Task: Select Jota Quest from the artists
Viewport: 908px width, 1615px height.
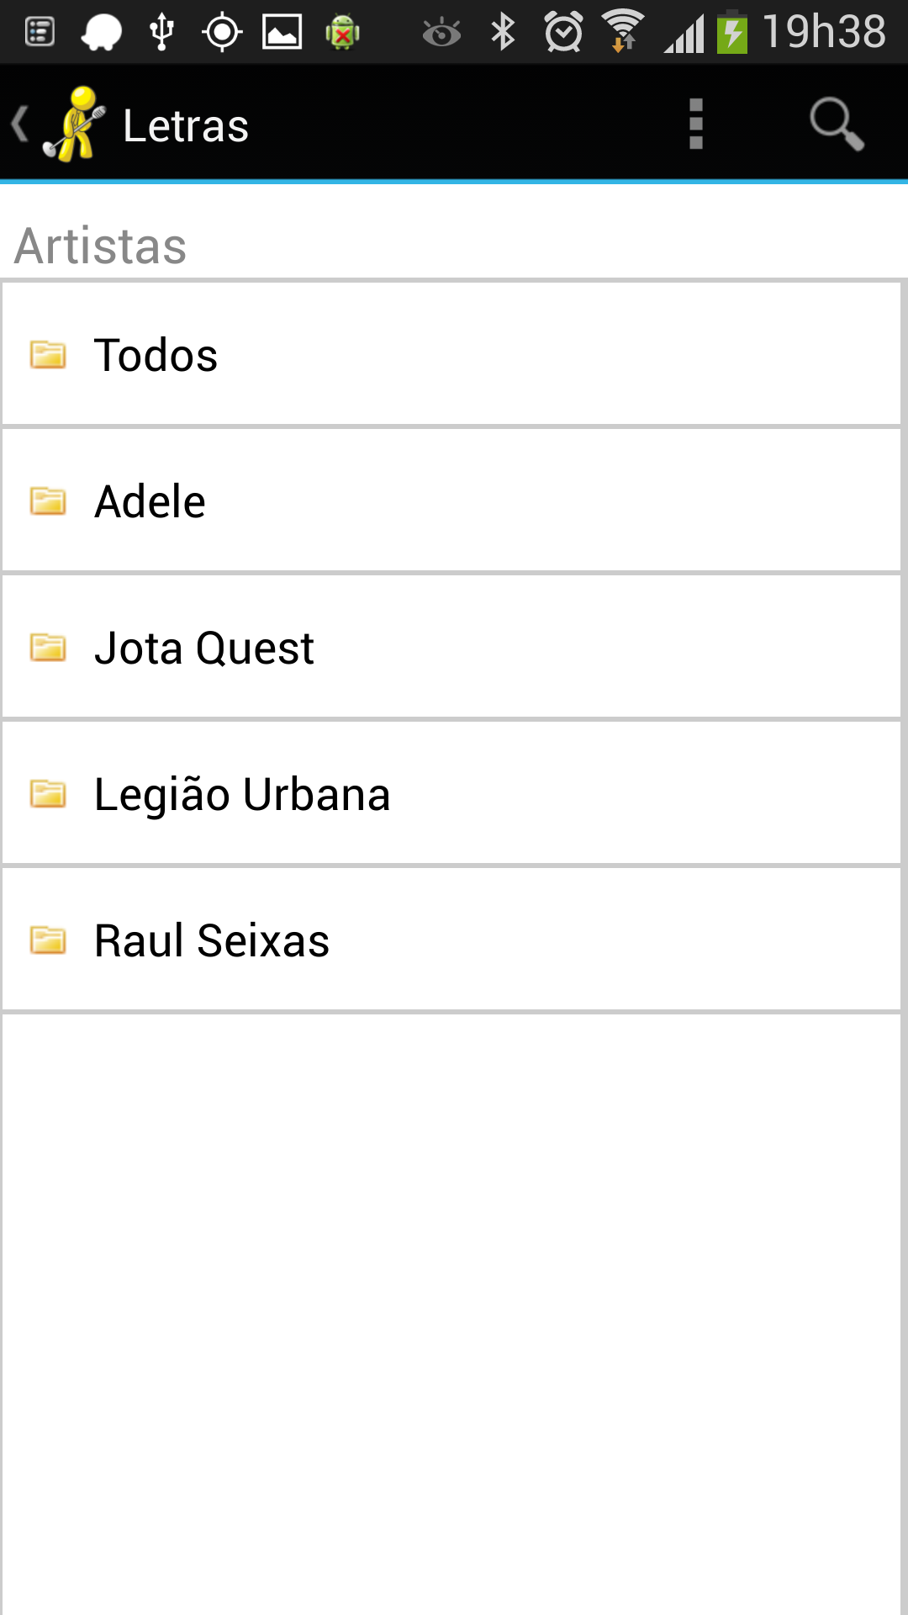Action: click(203, 648)
